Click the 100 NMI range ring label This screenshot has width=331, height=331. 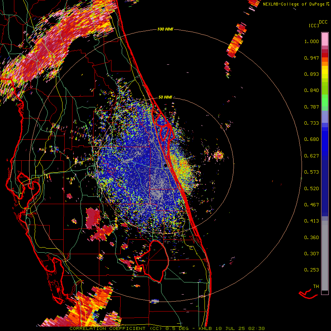(165, 29)
